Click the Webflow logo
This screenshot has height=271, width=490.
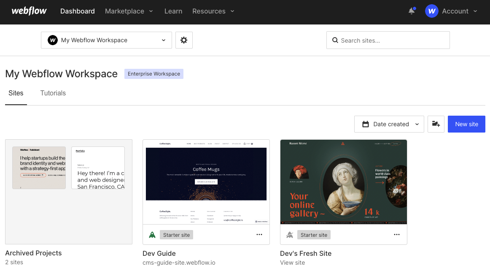(x=29, y=11)
